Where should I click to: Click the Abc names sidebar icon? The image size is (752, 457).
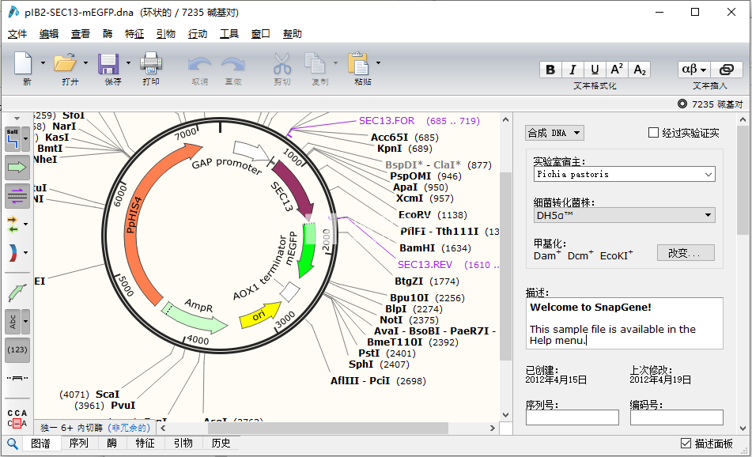[13, 321]
